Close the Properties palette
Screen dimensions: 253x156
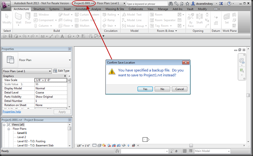(x=70, y=49)
